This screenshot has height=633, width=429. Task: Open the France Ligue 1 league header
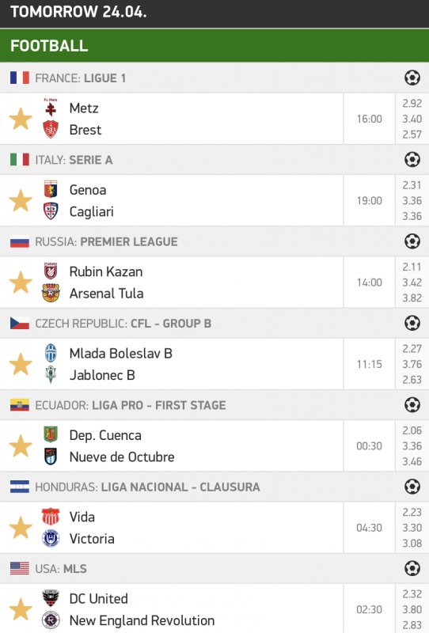tap(214, 78)
